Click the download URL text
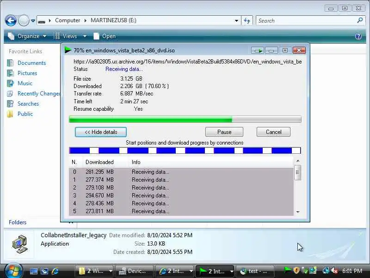 pos(188,62)
